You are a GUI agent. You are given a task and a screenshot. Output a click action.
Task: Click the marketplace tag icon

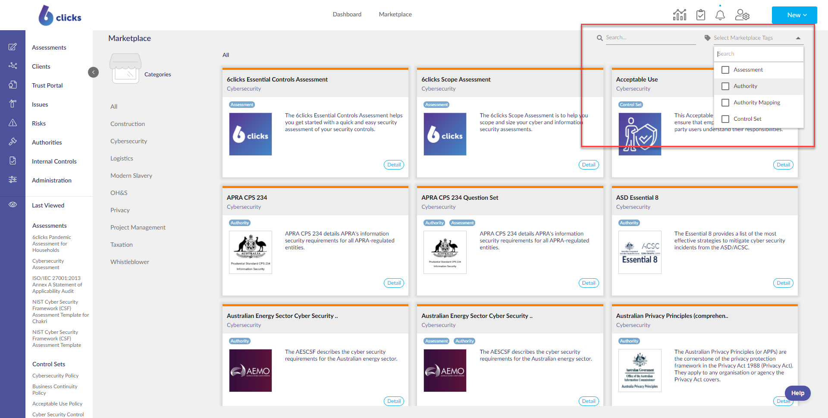pos(707,38)
